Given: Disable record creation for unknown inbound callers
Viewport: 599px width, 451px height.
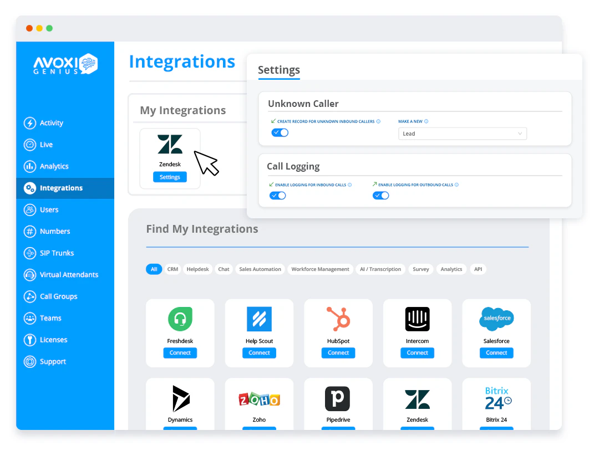Looking at the screenshot, I should point(280,132).
